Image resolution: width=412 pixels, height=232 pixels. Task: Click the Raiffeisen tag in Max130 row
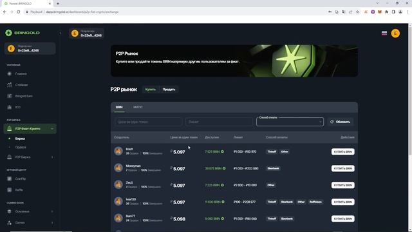pyautogui.click(x=315, y=202)
